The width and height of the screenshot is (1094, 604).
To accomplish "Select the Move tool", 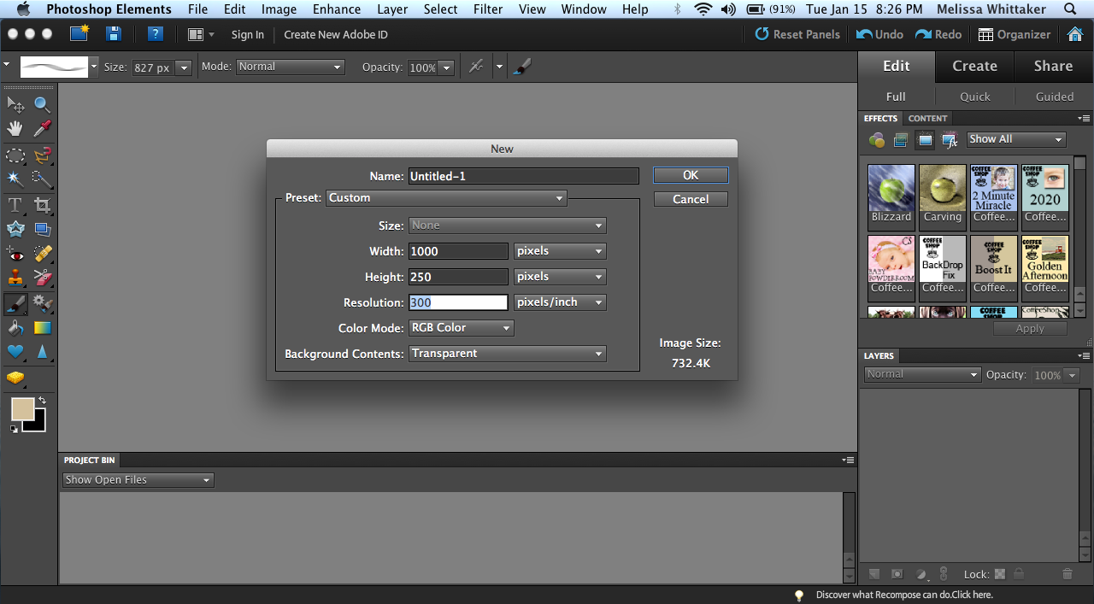I will [x=15, y=105].
